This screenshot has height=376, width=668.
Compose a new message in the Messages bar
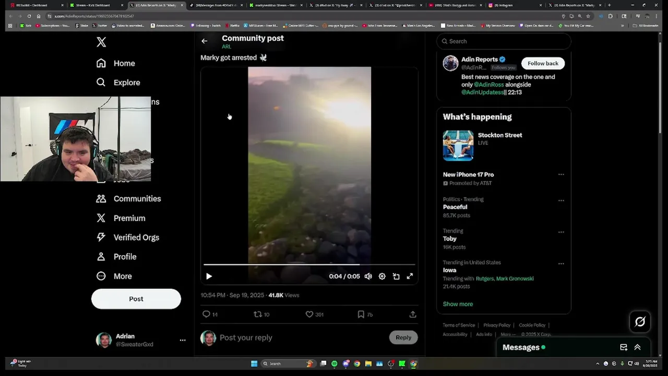(x=624, y=347)
